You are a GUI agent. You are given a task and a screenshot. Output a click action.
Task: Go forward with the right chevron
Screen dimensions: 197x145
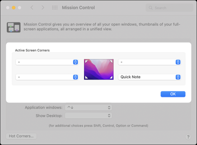(x=43, y=8)
